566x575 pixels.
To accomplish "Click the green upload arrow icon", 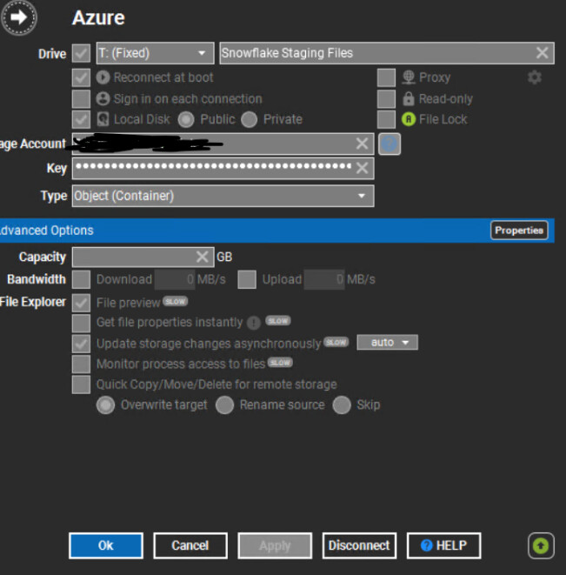I will (541, 545).
